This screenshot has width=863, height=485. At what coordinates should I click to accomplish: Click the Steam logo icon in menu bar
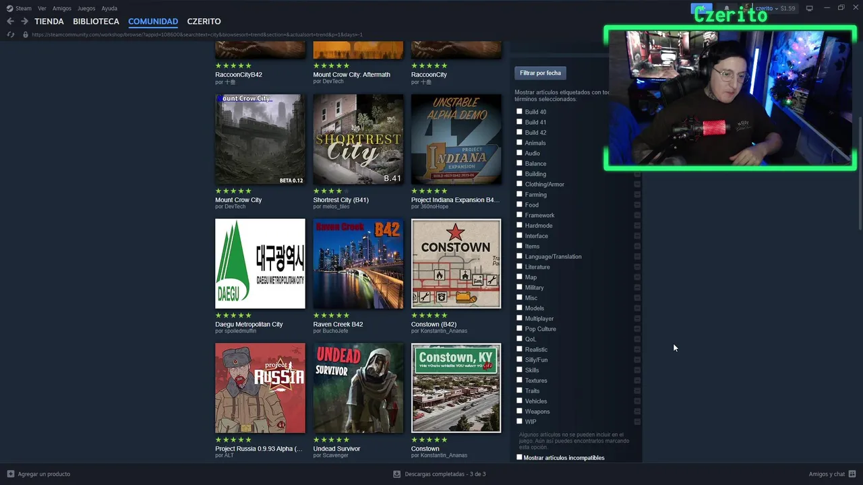click(x=9, y=8)
